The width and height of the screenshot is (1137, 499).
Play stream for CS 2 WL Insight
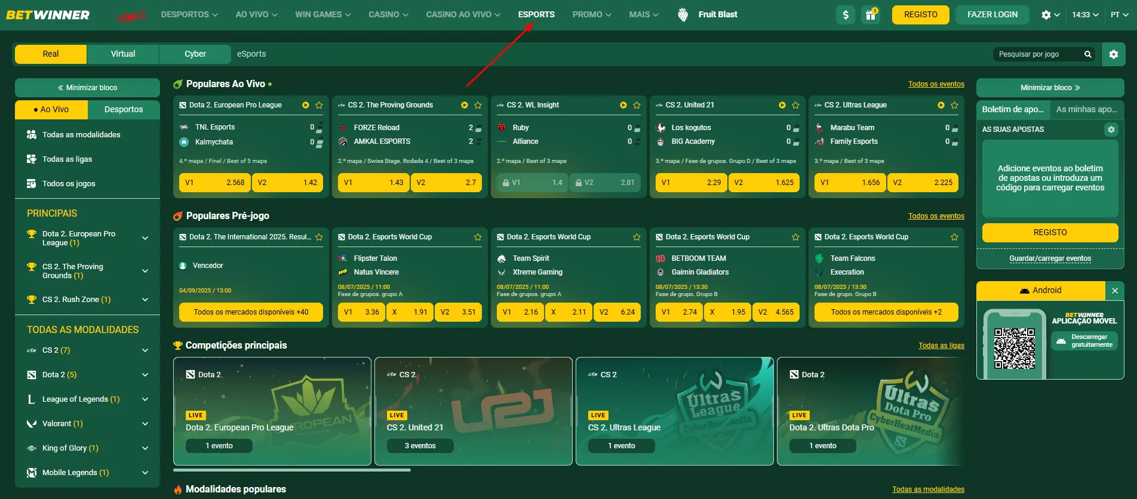coord(623,105)
